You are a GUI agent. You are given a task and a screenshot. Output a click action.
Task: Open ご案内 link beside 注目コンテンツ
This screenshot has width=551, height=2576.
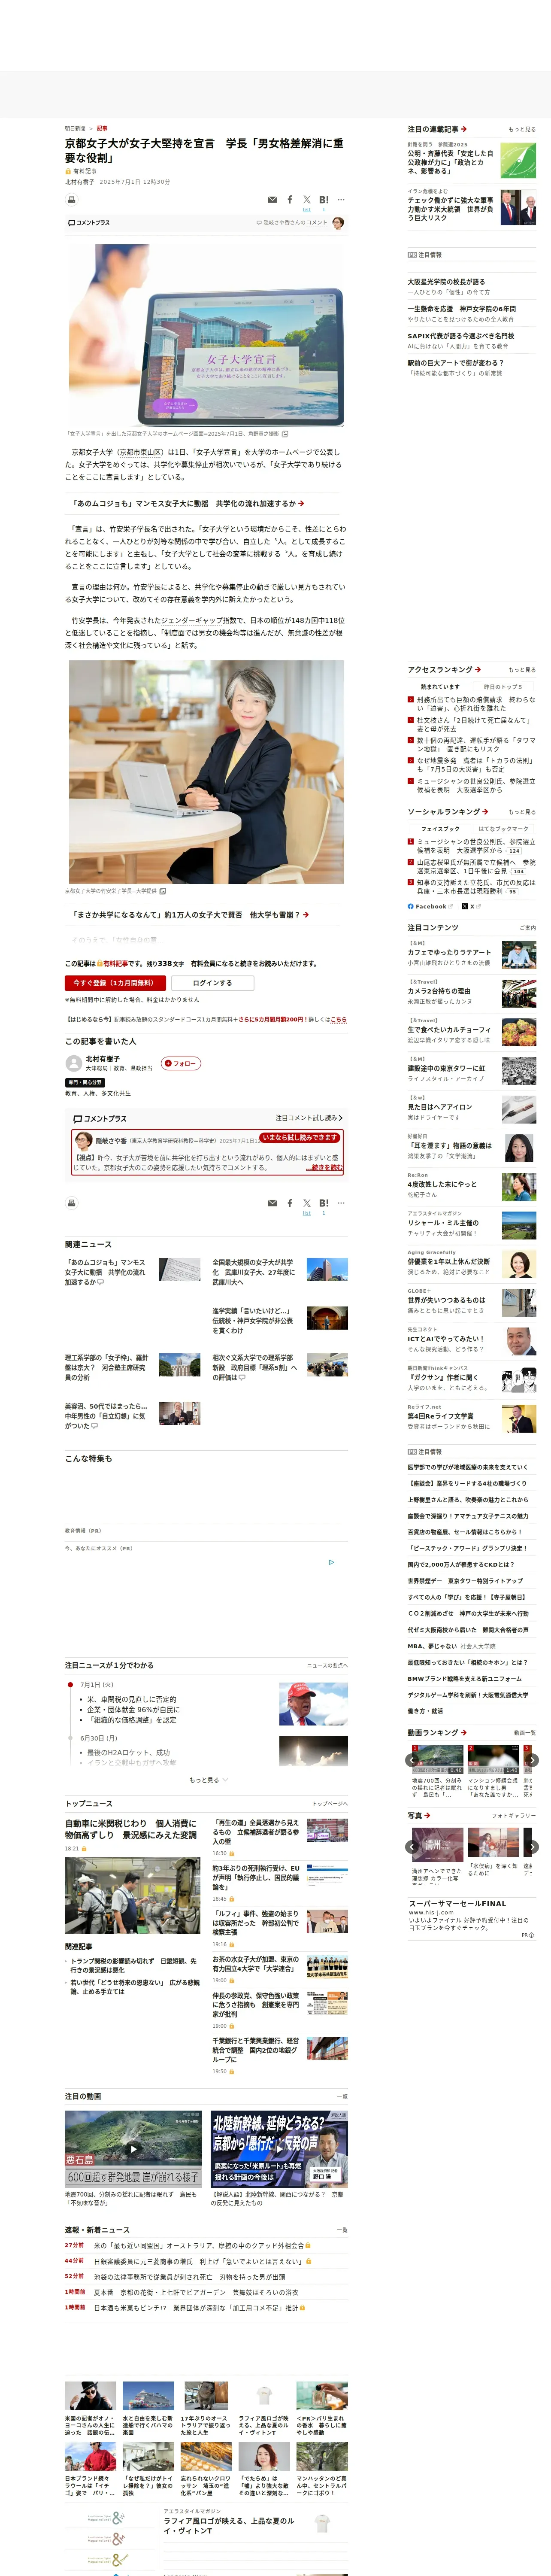coord(528,928)
